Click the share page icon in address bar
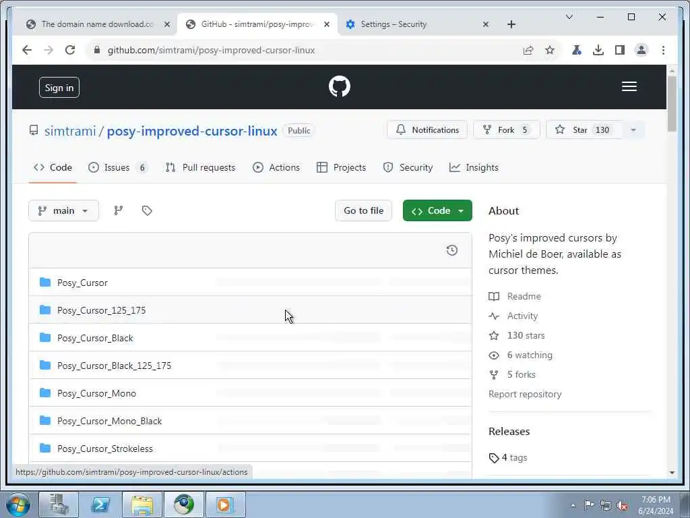690x518 pixels. pyautogui.click(x=528, y=50)
